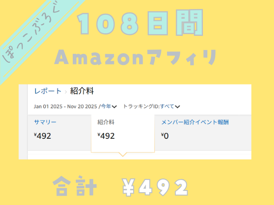Click the ¥0 amount under メンバー紹介イベント報酬
This screenshot has width=274, height=205.
coord(165,136)
